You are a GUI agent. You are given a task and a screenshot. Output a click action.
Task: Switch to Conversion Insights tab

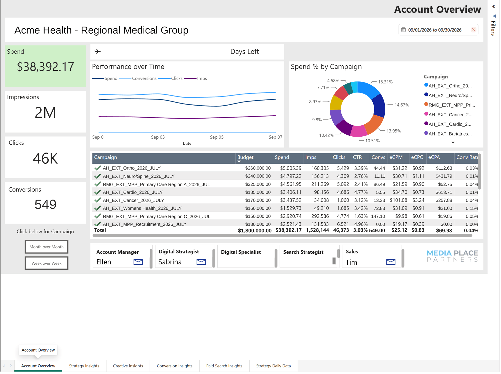[x=175, y=366]
